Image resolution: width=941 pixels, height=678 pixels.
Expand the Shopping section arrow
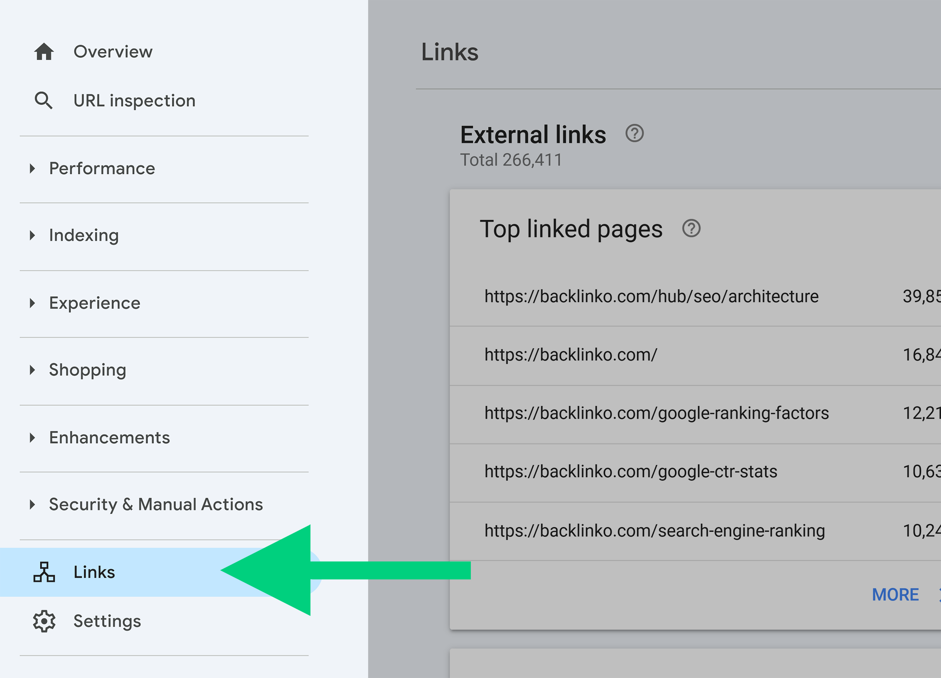coord(32,370)
